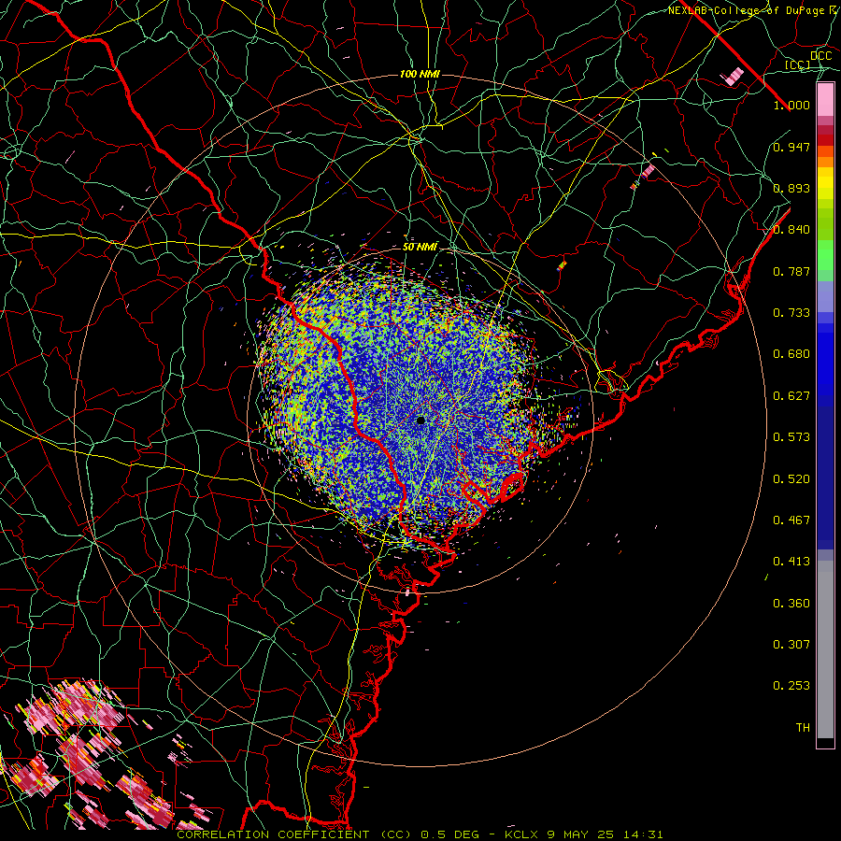Click the 50 NMI range ring label
This screenshot has height=841, width=841.
coord(420,247)
